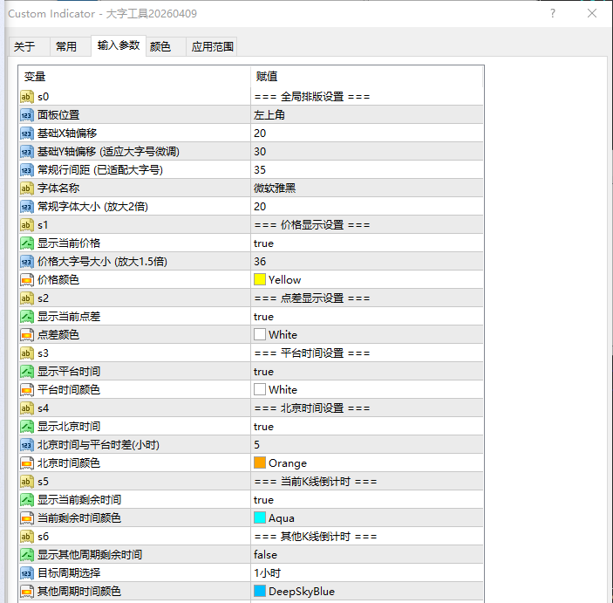Click the integer icon beside 价格大字号大小
613x603 pixels.
[x=26, y=262]
